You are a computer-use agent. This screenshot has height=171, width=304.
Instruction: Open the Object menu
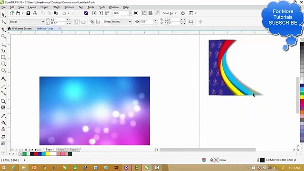click(44, 7)
